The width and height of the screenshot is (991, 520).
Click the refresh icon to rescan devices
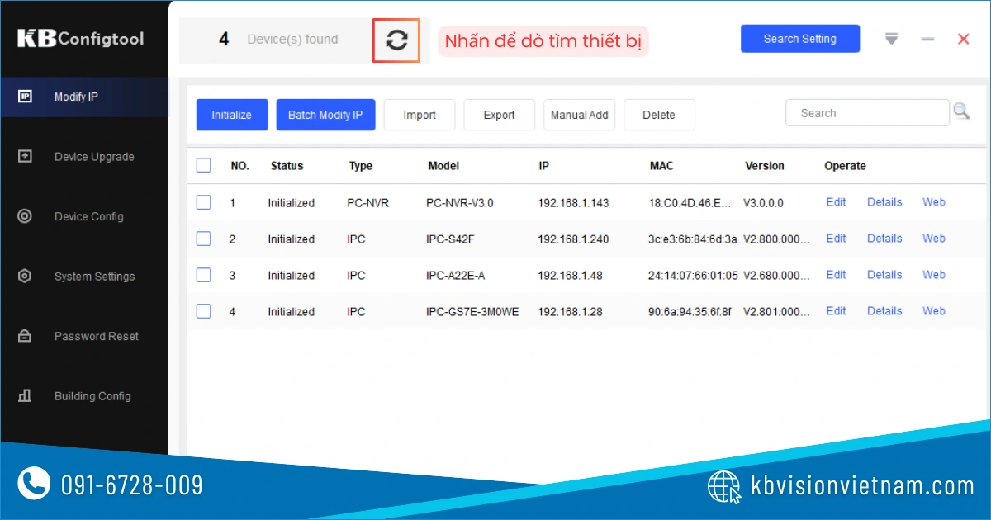point(397,40)
